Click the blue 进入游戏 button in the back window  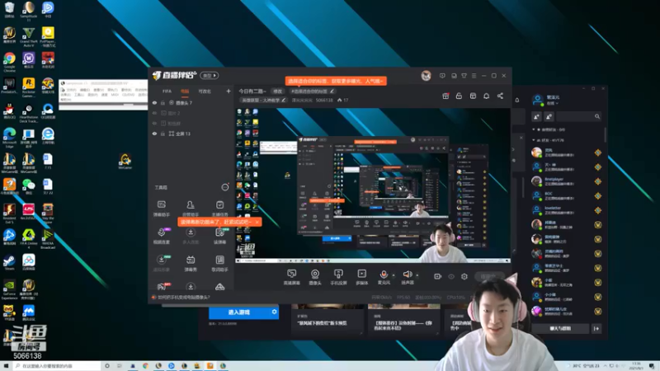(x=239, y=312)
